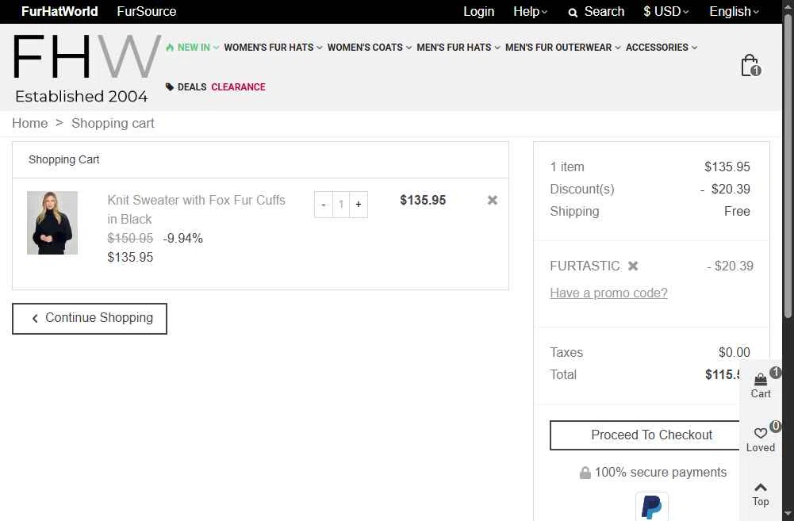Jump back using the Top arrow button
This screenshot has height=521, width=794.
761,494
